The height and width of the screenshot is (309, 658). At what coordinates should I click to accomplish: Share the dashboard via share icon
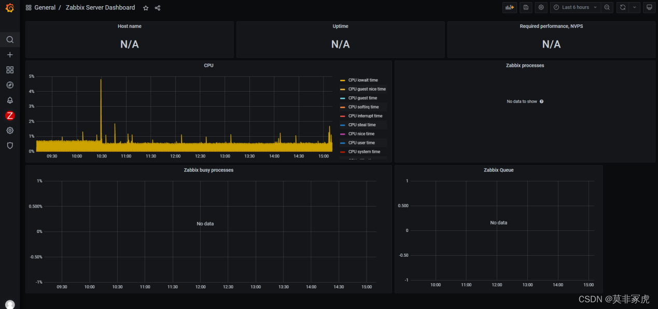(x=158, y=8)
